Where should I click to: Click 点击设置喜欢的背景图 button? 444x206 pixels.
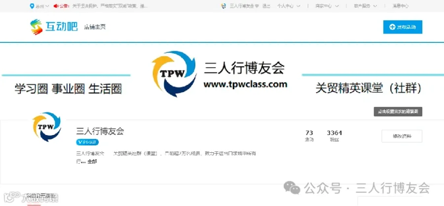pyautogui.click(x=398, y=111)
